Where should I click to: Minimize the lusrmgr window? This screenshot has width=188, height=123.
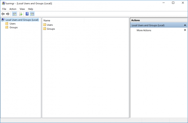tap(164, 3)
